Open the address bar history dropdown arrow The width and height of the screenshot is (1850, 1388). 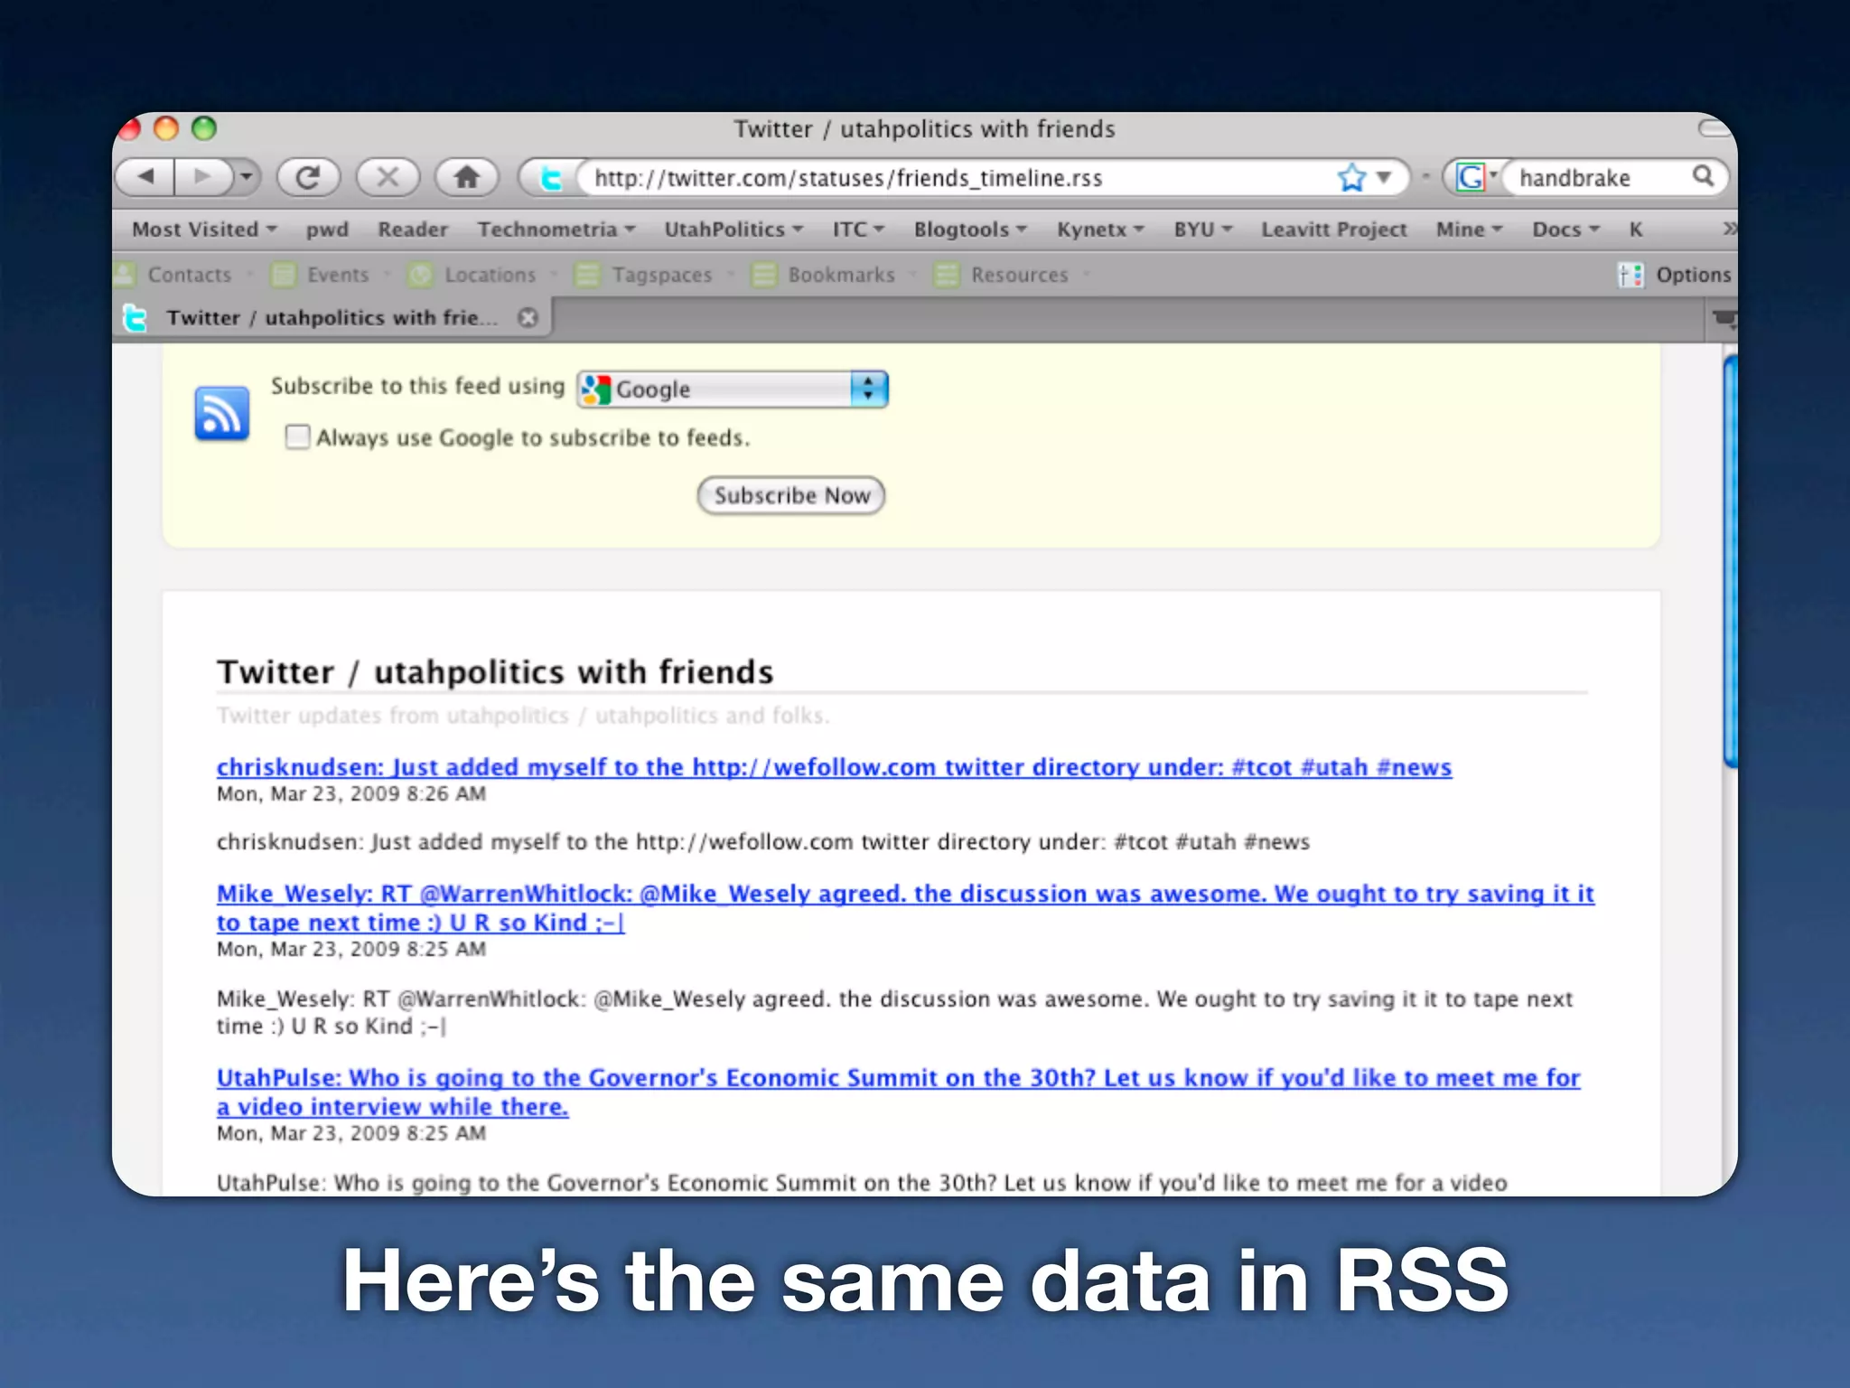[1384, 177]
